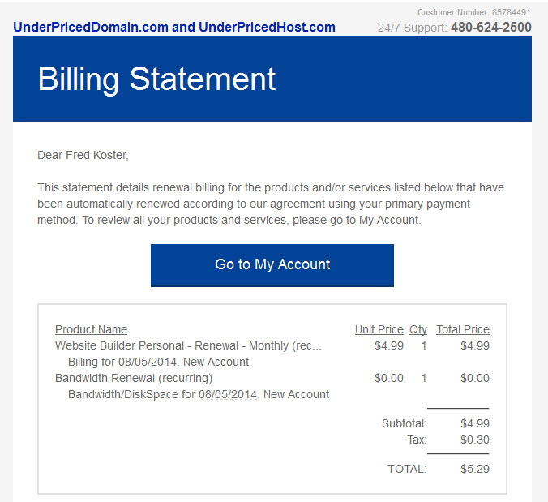Click the Product Name column header
This screenshot has height=502, width=548.
[92, 329]
